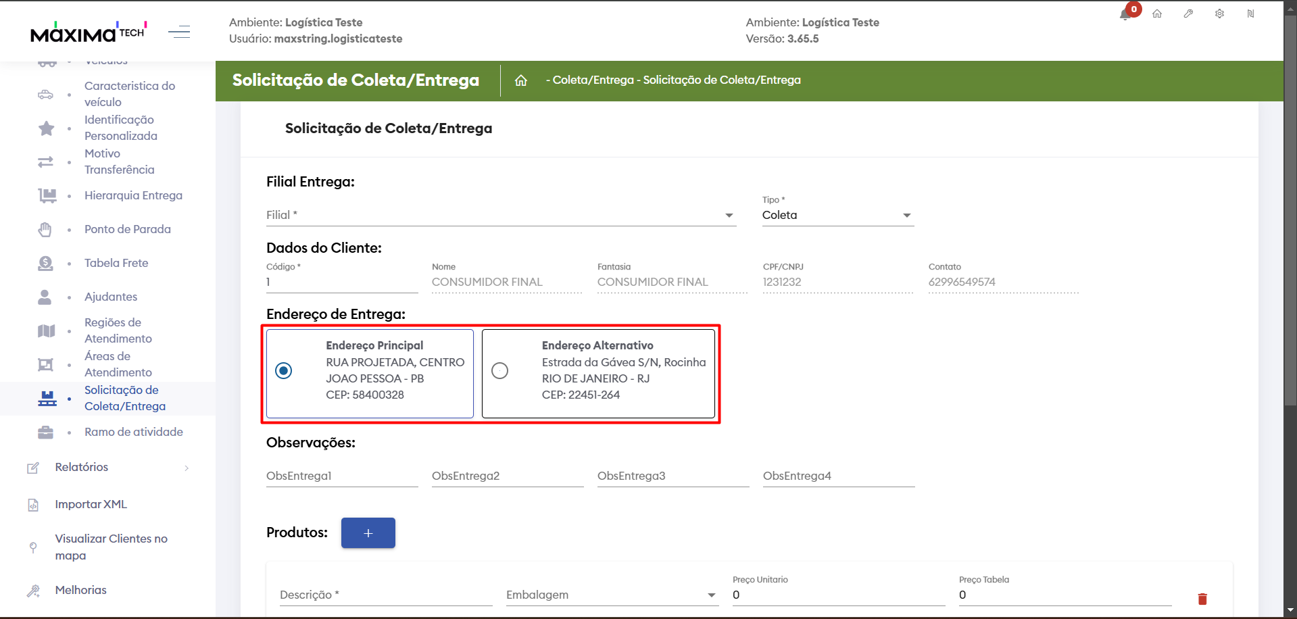Add a product with the plus button

pos(368,533)
